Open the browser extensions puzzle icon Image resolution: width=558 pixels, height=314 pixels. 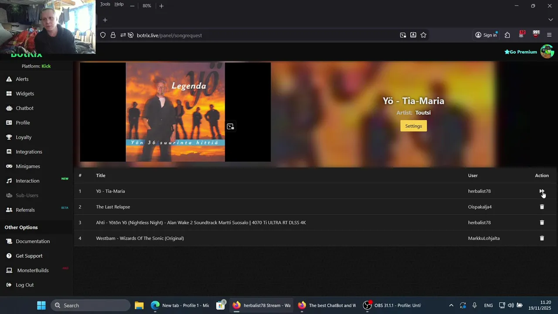click(507, 35)
